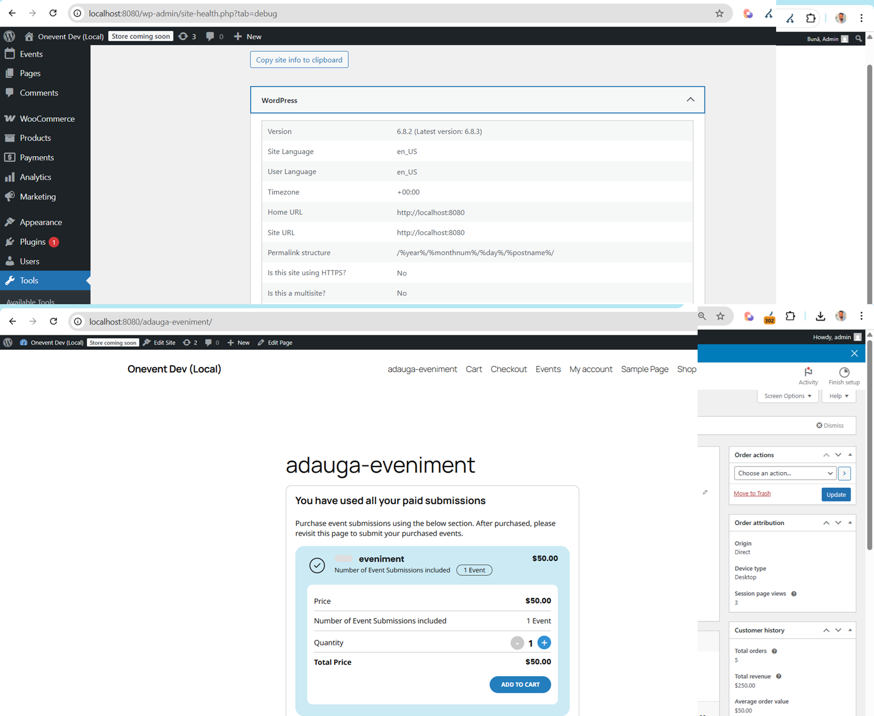The width and height of the screenshot is (874, 716).
Task: Decrease quantity with the minus button
Action: (x=517, y=643)
